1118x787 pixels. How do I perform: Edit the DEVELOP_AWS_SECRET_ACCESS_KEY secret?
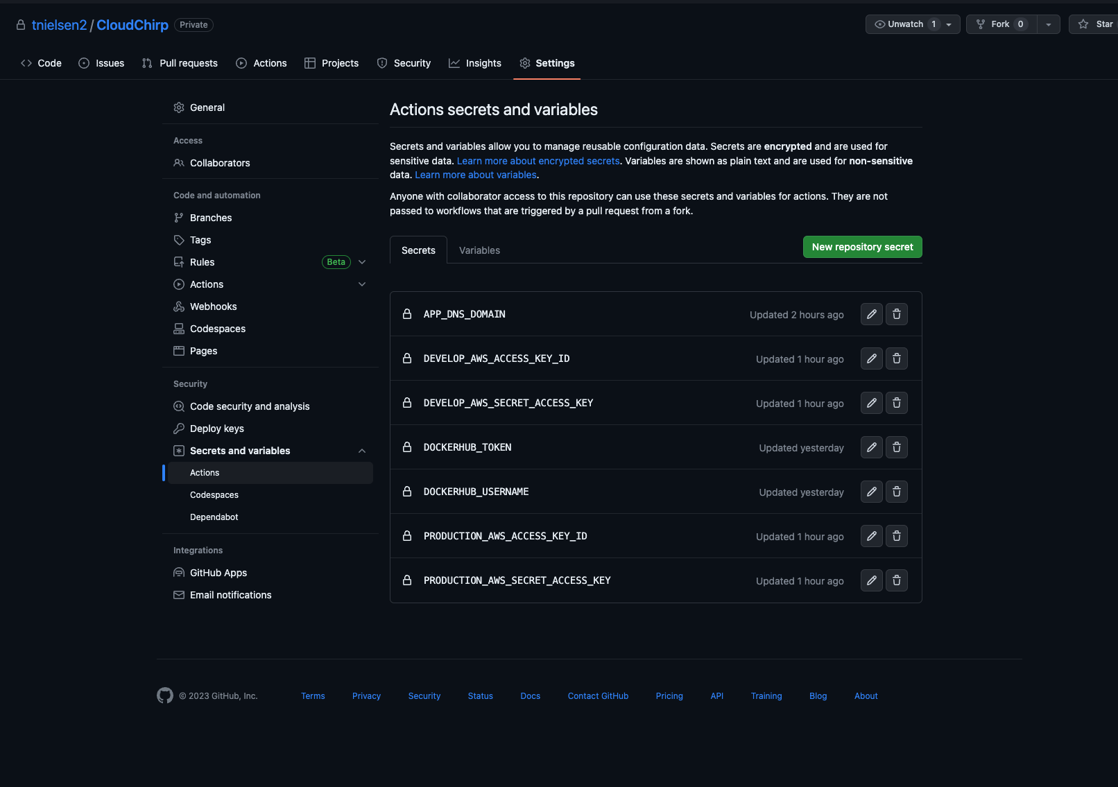tap(872, 403)
